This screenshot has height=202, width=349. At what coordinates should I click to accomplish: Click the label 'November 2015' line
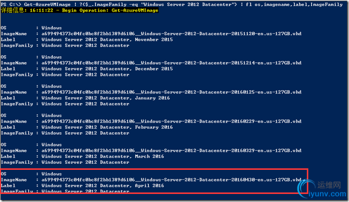click(87, 39)
